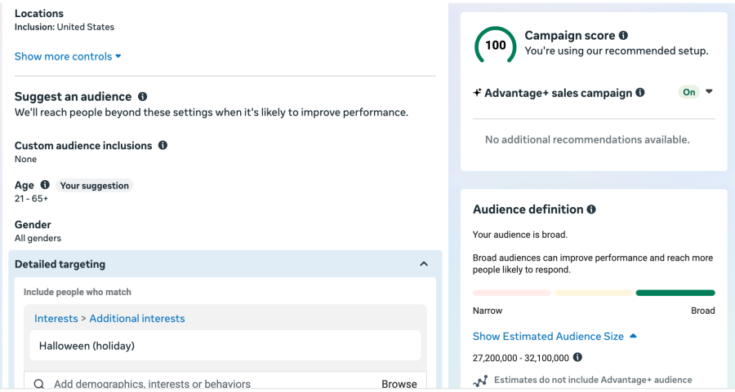The image size is (735, 392).
Task: Click info icon next to Advantage+ sales campaign
Action: point(640,93)
